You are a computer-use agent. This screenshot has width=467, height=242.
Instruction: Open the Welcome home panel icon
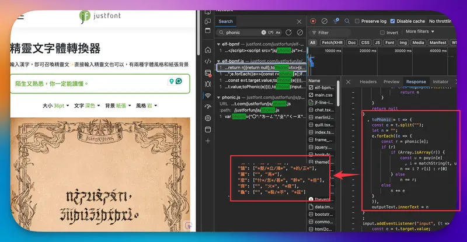coord(208,50)
